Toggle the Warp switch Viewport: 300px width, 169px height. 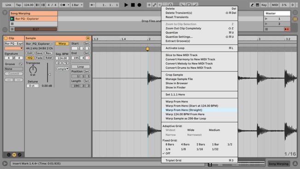pos(62,44)
